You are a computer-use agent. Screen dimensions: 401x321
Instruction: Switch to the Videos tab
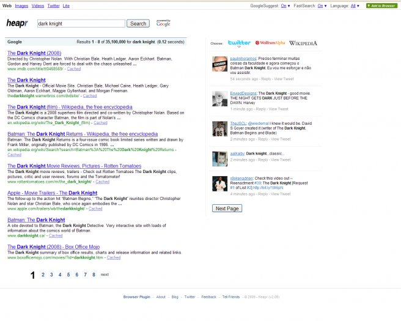click(38, 6)
